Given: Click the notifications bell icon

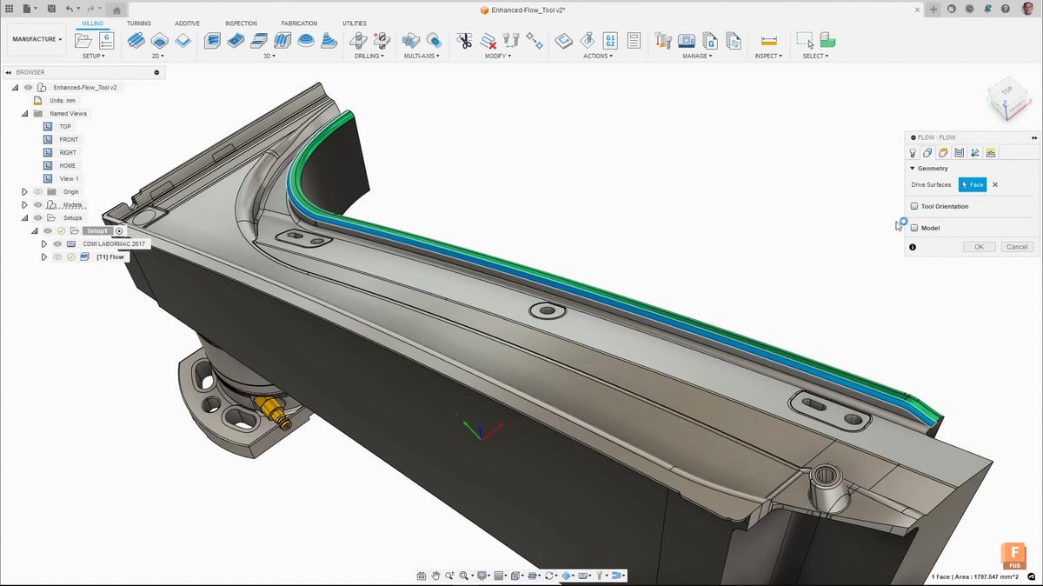Looking at the screenshot, I should (987, 9).
